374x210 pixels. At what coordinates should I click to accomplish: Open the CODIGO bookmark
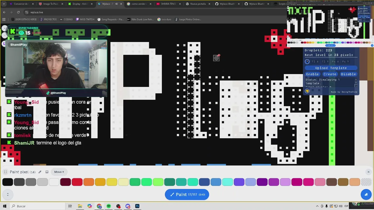tap(66, 20)
